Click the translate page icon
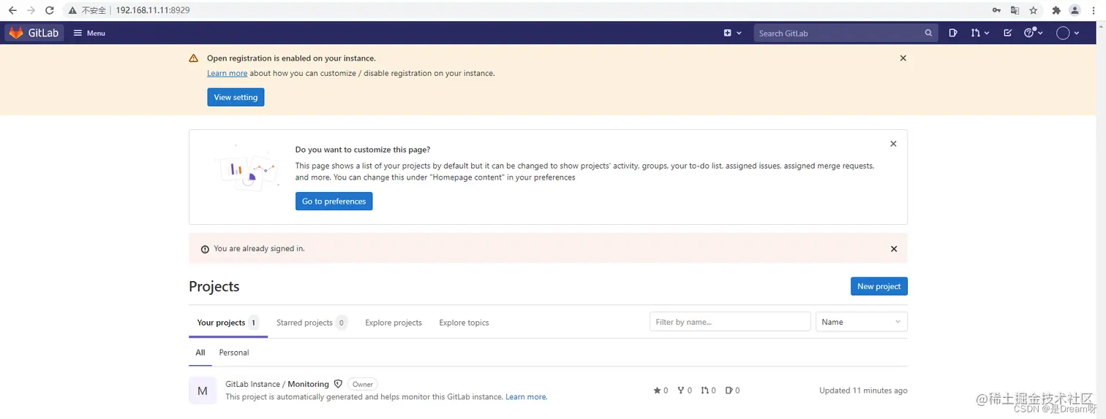 [x=1015, y=10]
